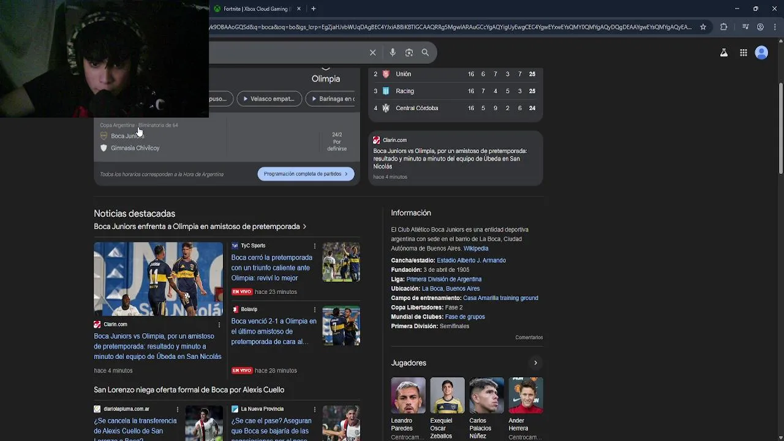Switch to Fortnite Xbox Cloud Gaming tab
Viewport: 784px width, 441px height.
click(257, 9)
